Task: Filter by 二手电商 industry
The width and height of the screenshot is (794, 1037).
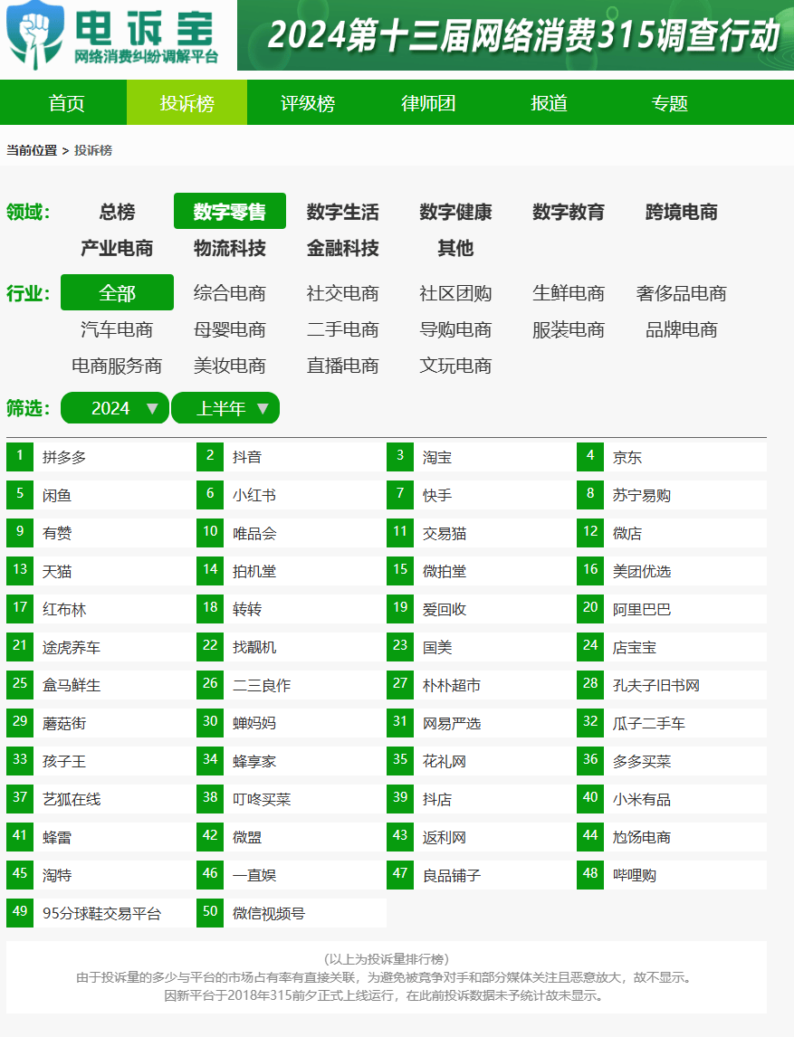Action: point(343,328)
